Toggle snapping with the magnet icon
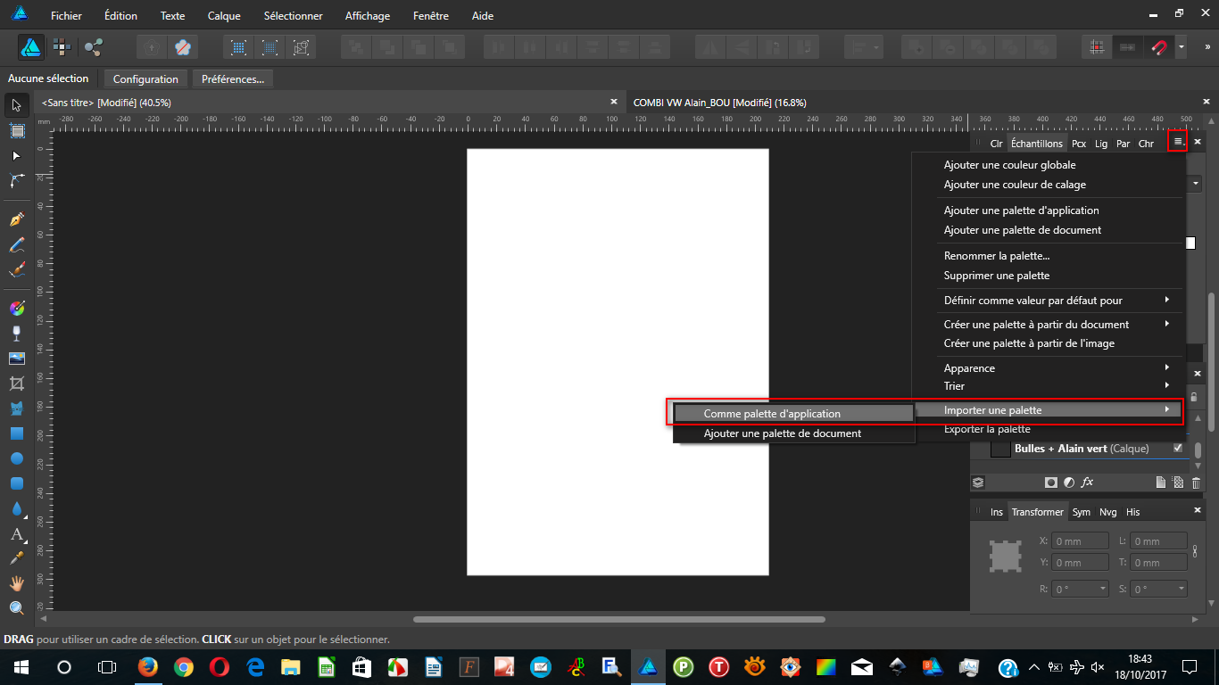The width and height of the screenshot is (1219, 685). click(x=1159, y=47)
